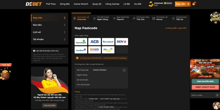Viewport: 220px width, 110px height.
Task: Click the XEM KHUYẾN MÃI button
Action: [205, 81]
